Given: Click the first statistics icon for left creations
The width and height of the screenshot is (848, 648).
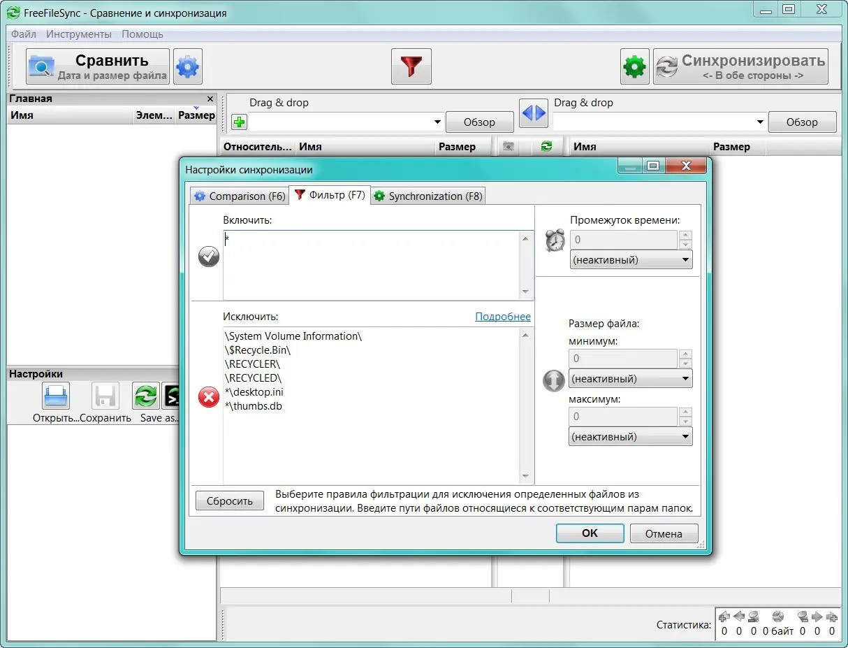Looking at the screenshot, I should click(724, 617).
